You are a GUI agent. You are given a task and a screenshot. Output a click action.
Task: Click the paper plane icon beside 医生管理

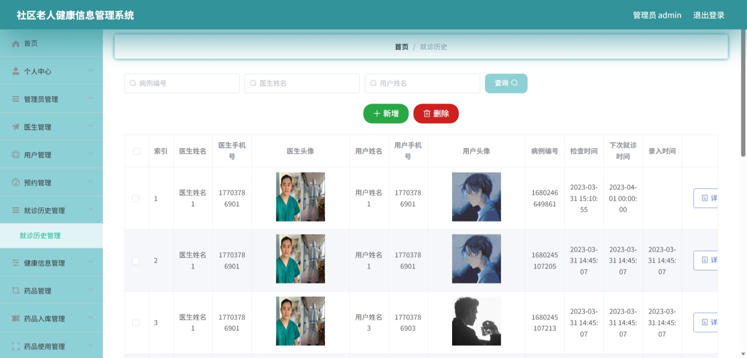16,127
